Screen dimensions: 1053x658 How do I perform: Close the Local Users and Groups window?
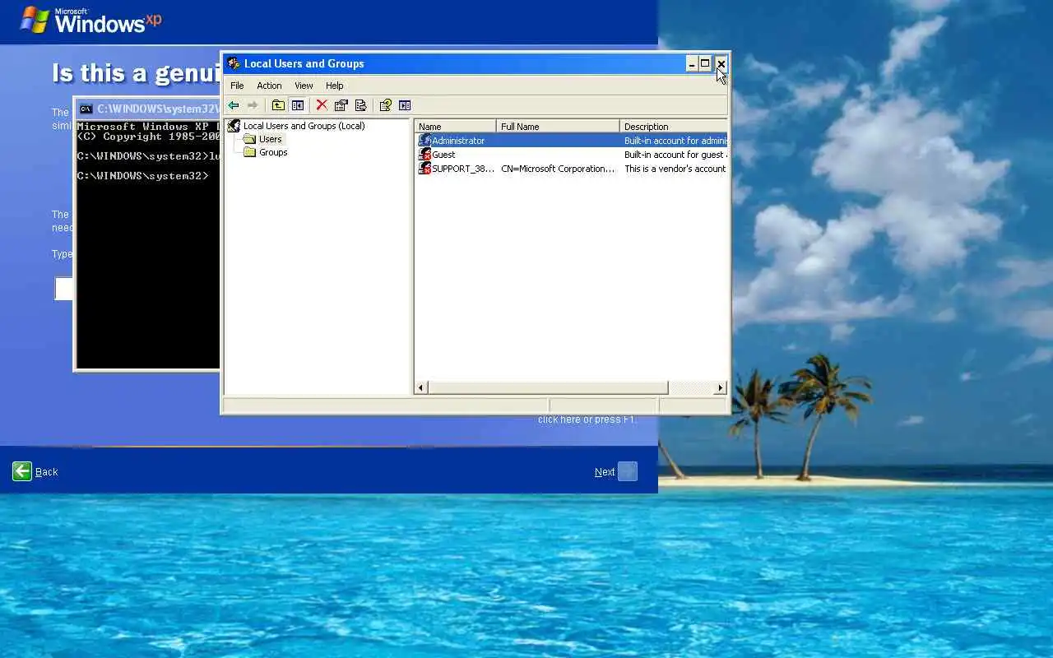(x=721, y=63)
